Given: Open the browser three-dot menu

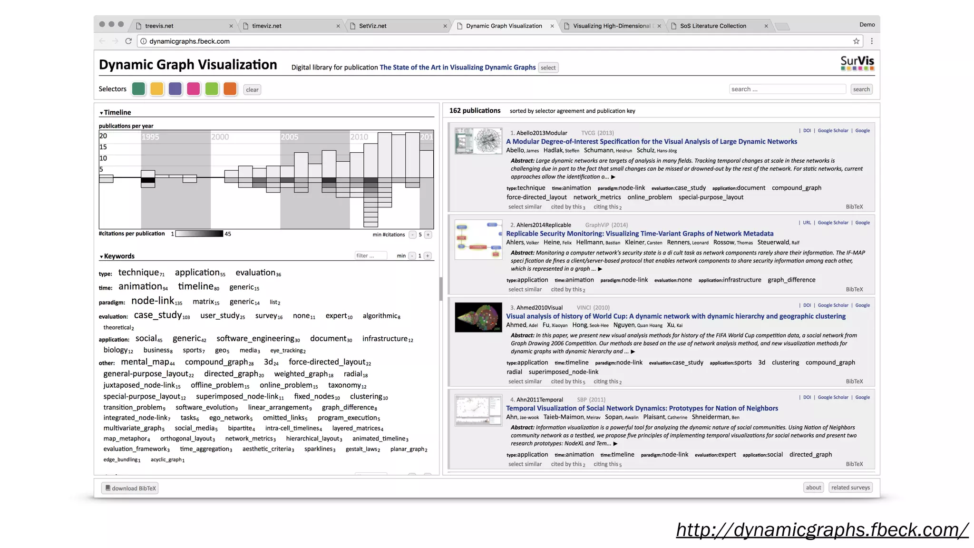Looking at the screenshot, I should 871,41.
